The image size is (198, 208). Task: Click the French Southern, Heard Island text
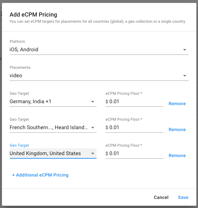(x=49, y=128)
